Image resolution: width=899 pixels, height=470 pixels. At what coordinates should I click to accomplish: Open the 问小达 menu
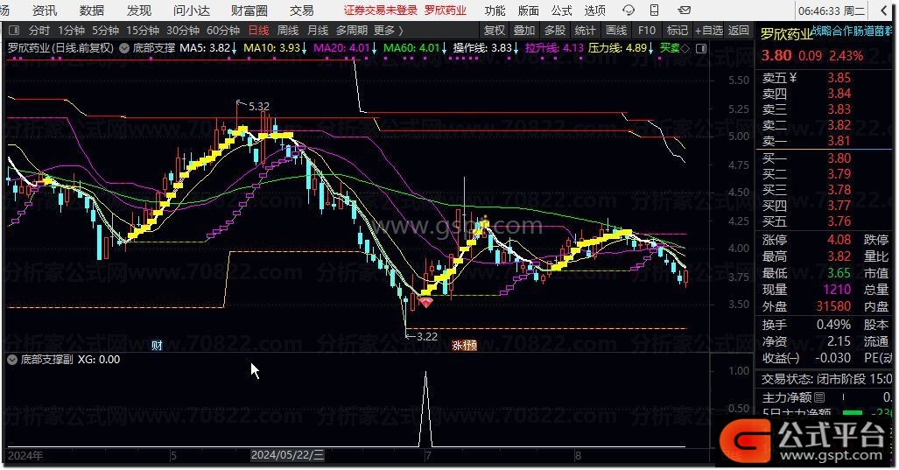[192, 11]
